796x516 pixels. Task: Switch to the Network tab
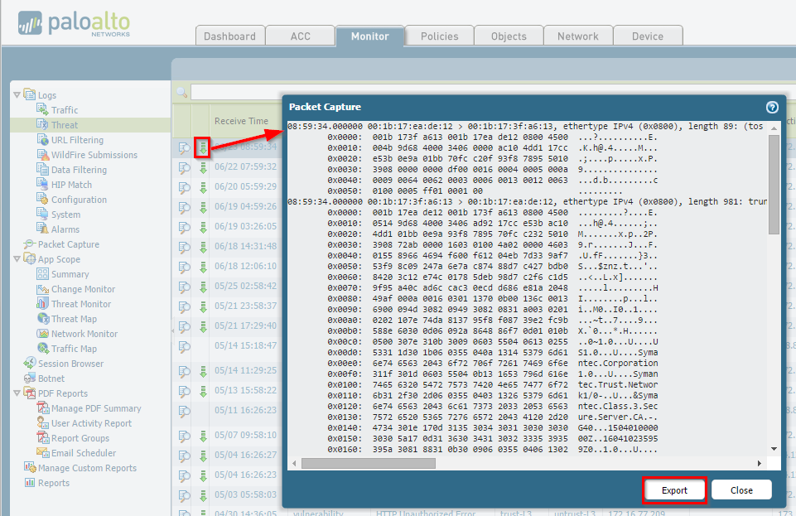(x=577, y=36)
